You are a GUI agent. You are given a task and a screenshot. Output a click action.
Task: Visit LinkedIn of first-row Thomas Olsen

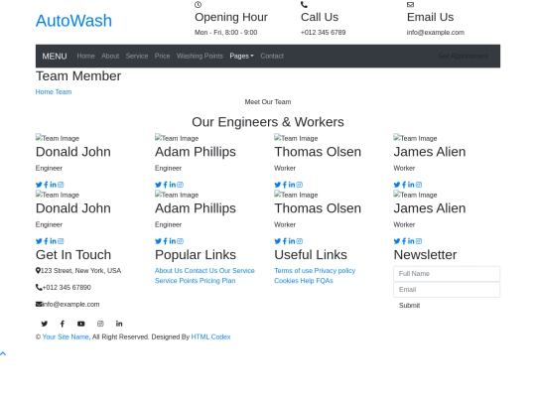click(x=292, y=185)
